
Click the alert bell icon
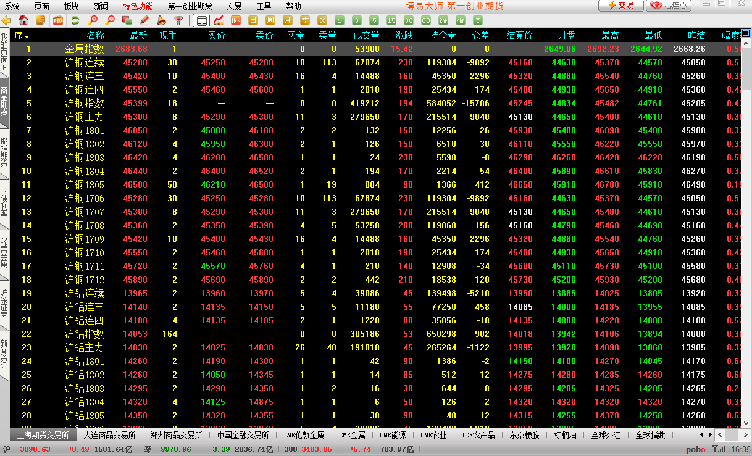coord(162,20)
